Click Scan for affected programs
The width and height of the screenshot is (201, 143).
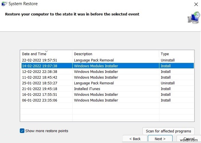tap(169, 131)
